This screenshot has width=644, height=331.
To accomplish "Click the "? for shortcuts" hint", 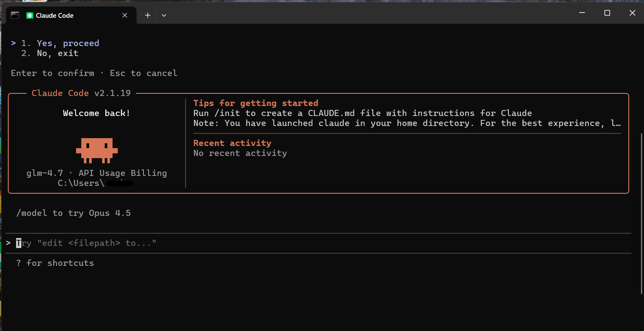I will 55,263.
